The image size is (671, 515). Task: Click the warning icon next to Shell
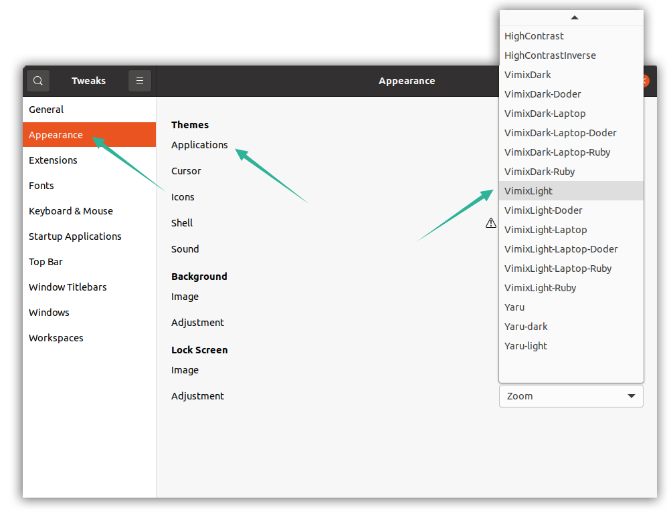[x=491, y=223]
